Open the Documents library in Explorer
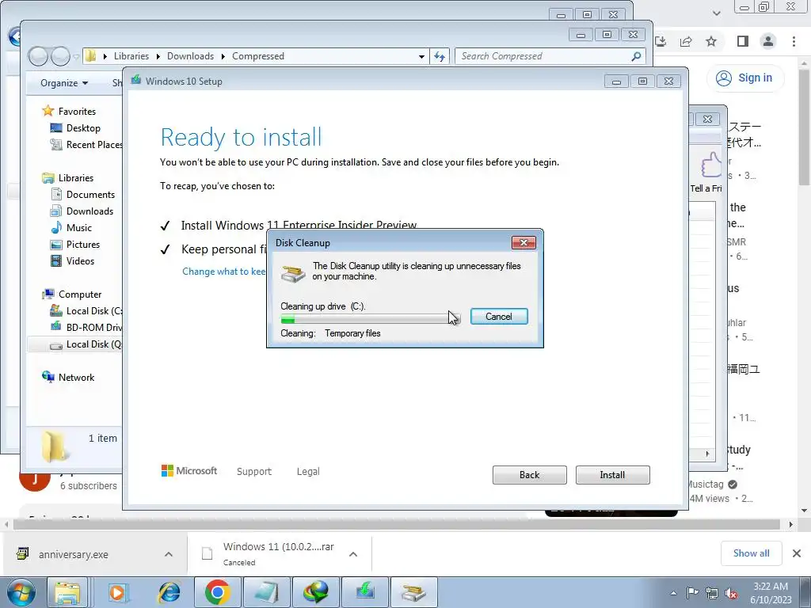 [x=90, y=195]
